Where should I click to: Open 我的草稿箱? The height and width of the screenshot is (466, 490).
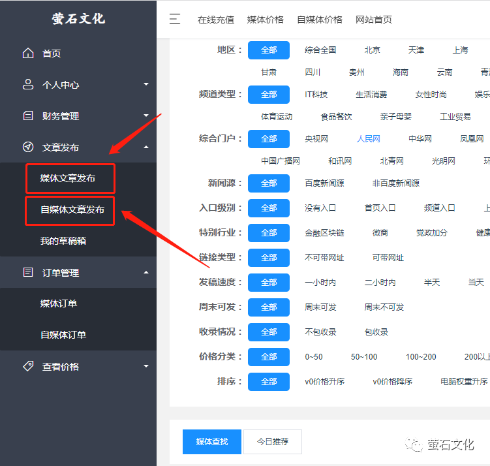pos(63,241)
